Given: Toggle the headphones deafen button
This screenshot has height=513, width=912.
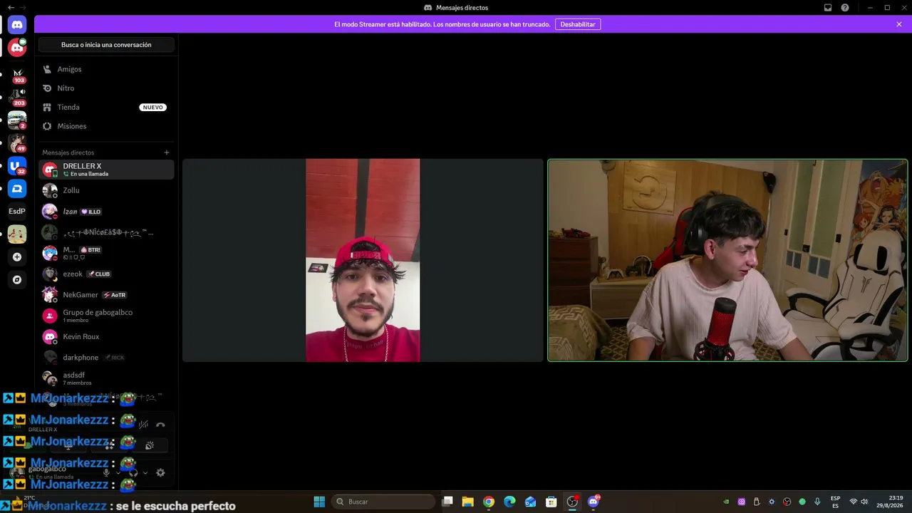Looking at the screenshot, I should point(133,472).
